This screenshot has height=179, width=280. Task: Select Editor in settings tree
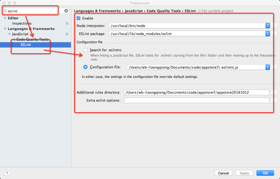point(13,18)
